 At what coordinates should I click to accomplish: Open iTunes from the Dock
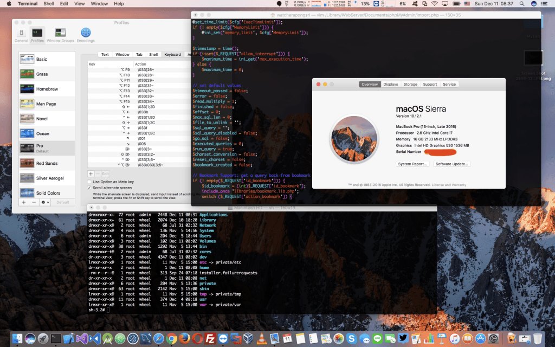455,338
